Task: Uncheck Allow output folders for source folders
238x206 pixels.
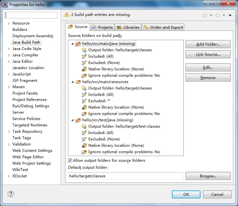Action: [x=70, y=160]
